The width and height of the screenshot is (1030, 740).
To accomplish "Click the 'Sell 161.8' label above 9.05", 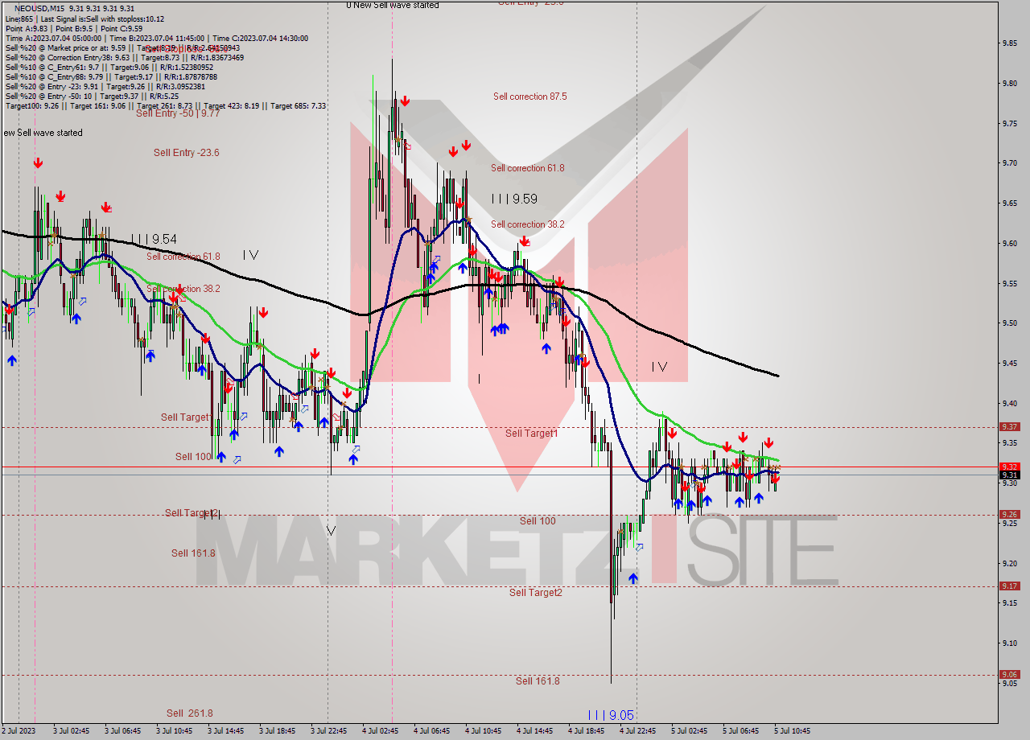I will click(x=538, y=681).
